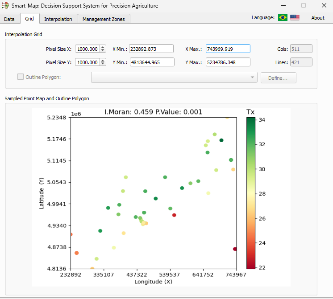
Task: Open the Data tab
Action: [9, 19]
